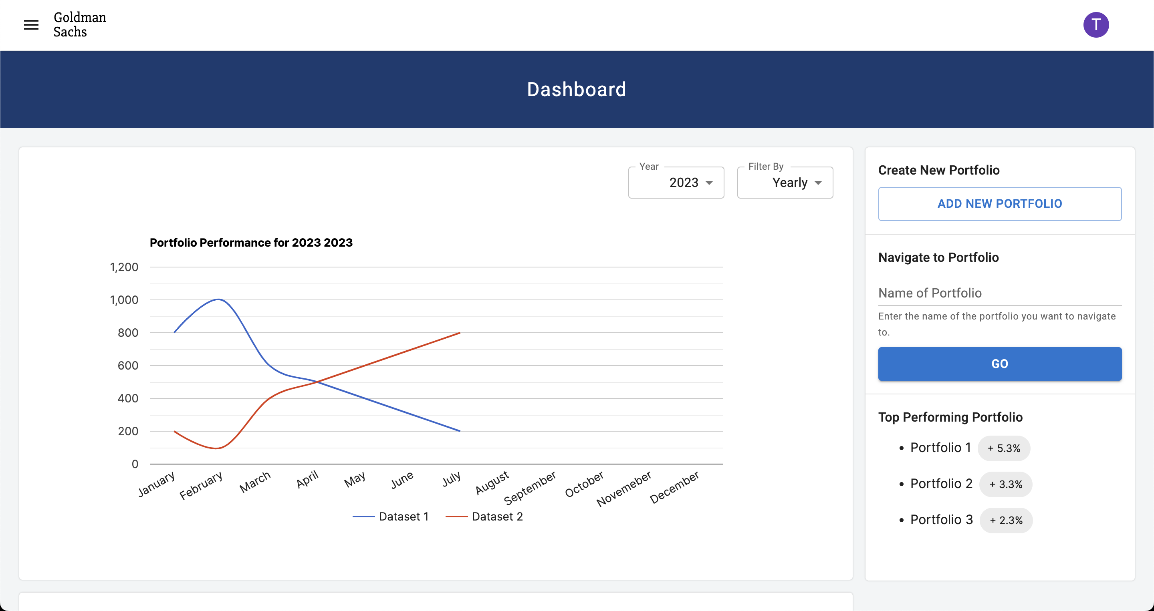Click the Goldman Sachs logo
Viewport: 1154px width, 611px height.
[x=79, y=24]
